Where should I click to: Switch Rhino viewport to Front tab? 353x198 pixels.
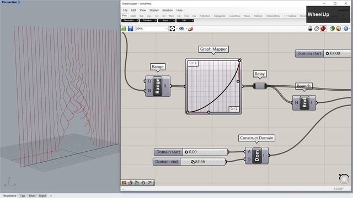tap(32, 196)
